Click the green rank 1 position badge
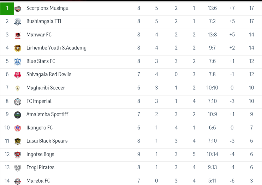Screen dimensions: 262x185 click(x=7, y=8)
